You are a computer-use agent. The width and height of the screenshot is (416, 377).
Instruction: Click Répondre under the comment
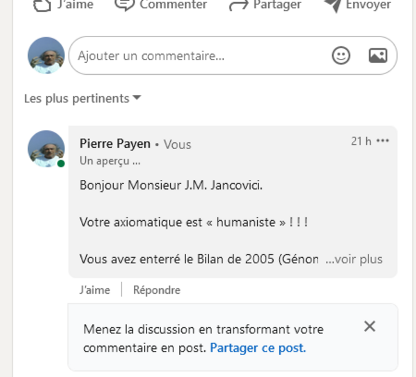point(157,290)
